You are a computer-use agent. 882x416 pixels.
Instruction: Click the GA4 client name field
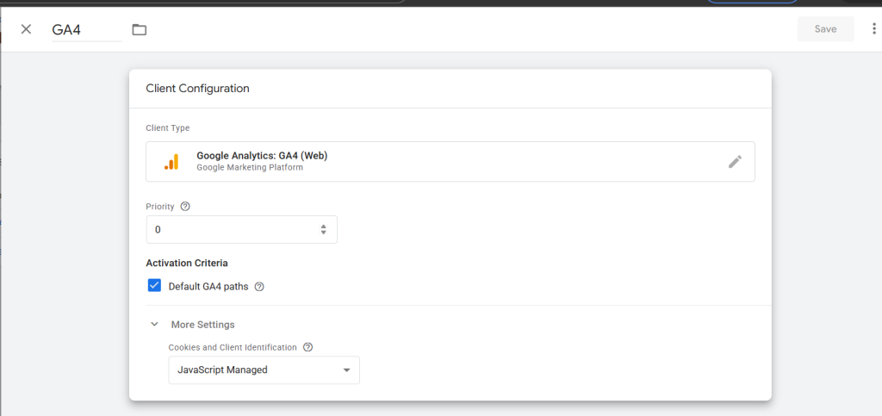pos(86,29)
